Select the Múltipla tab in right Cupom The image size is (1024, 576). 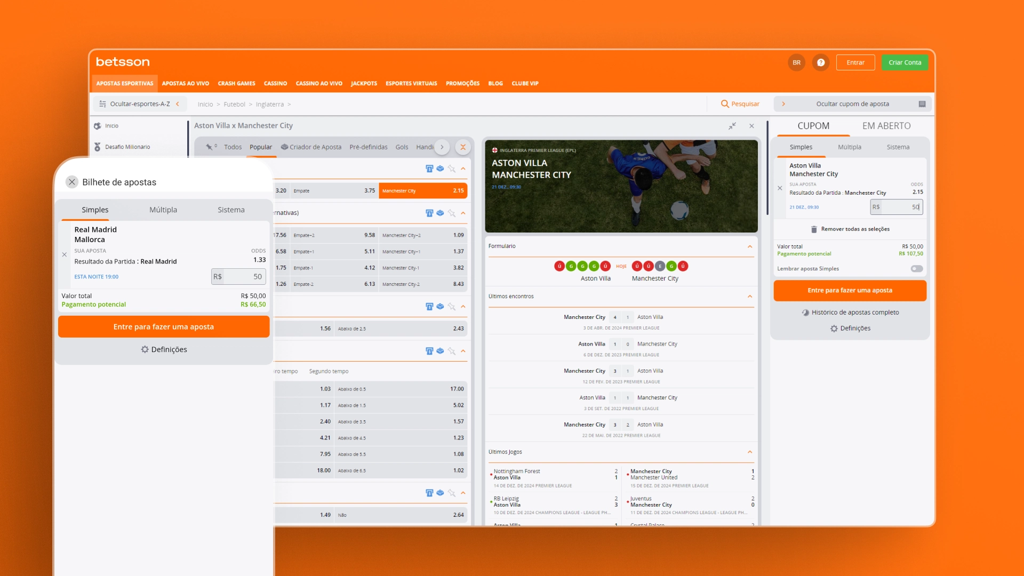(x=849, y=147)
